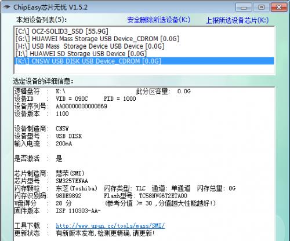Minimize the ChipEasy window

click(244, 8)
